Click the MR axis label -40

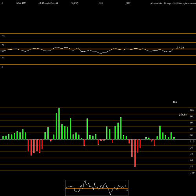(191, 154)
